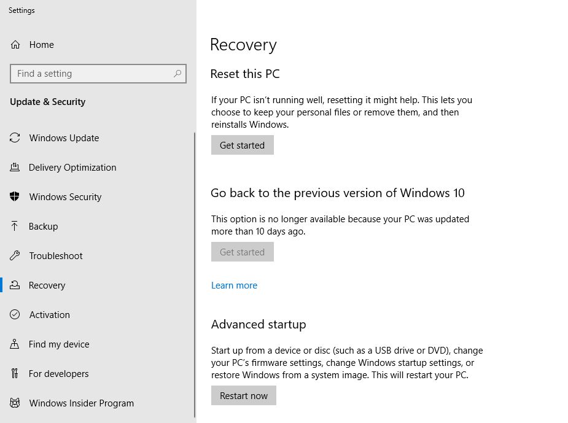Click Restart now under Advanced startup
Image resolution: width=568 pixels, height=423 pixels.
[x=243, y=395]
